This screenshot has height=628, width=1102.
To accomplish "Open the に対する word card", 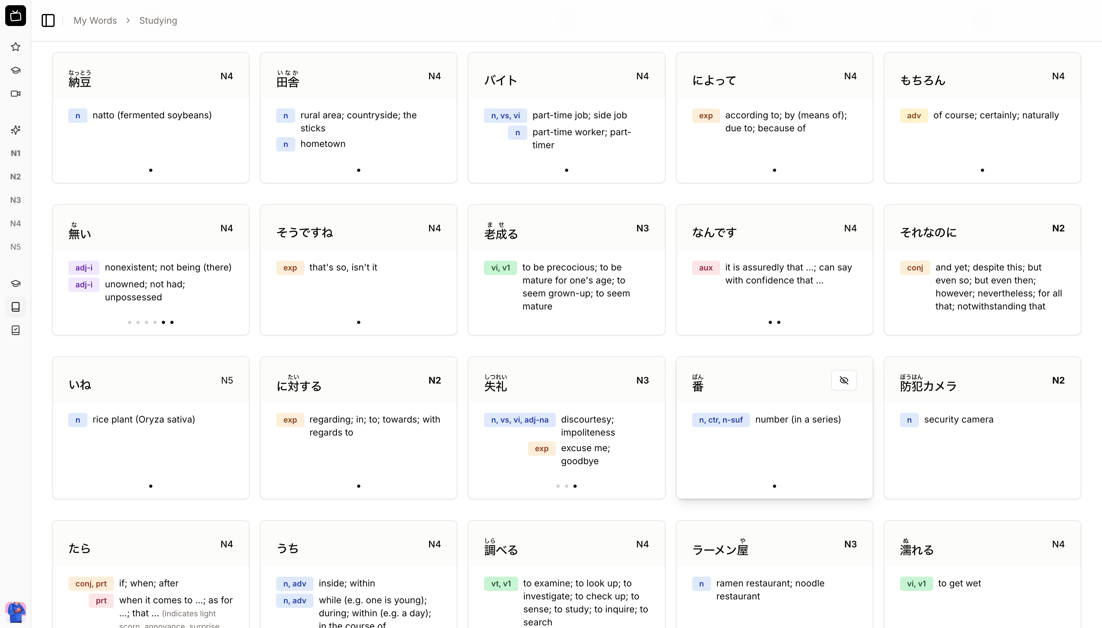I will coord(358,427).
